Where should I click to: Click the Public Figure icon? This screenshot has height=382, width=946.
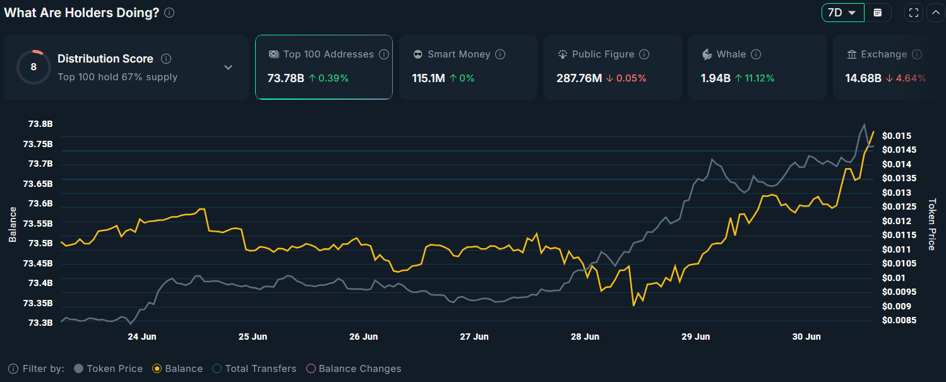pyautogui.click(x=562, y=54)
